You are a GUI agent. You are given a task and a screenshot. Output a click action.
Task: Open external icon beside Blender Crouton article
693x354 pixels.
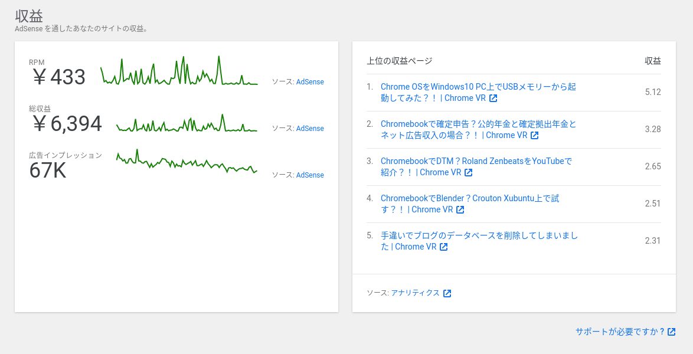(x=460, y=209)
